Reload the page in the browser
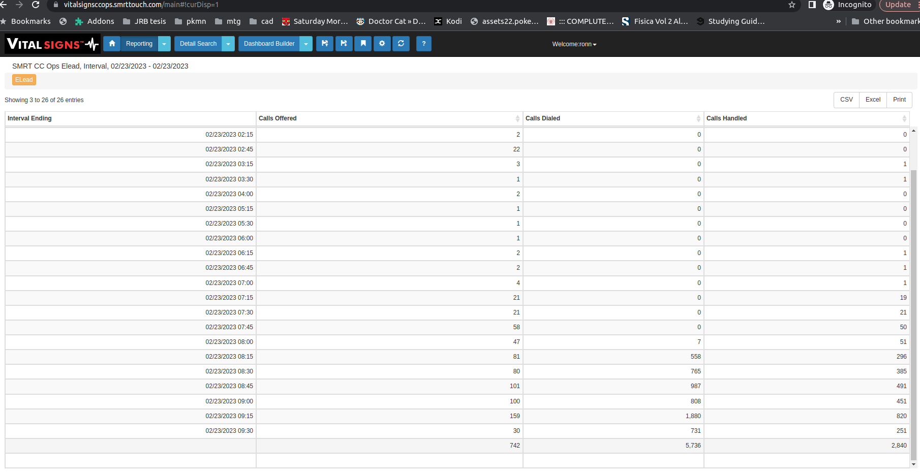 coord(36,5)
